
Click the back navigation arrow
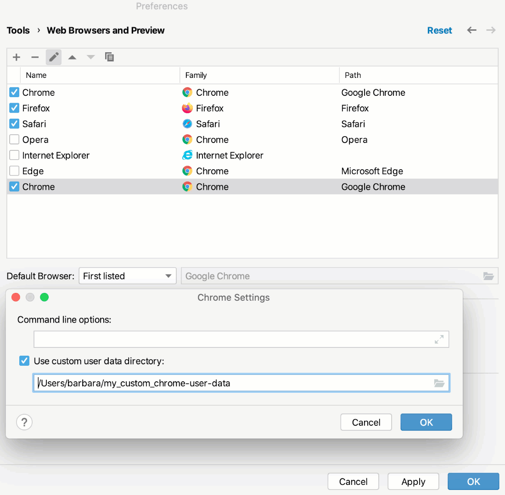[471, 30]
